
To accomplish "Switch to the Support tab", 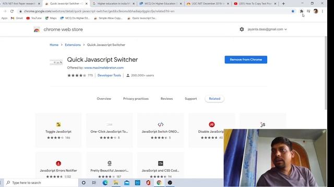I will [x=190, y=99].
